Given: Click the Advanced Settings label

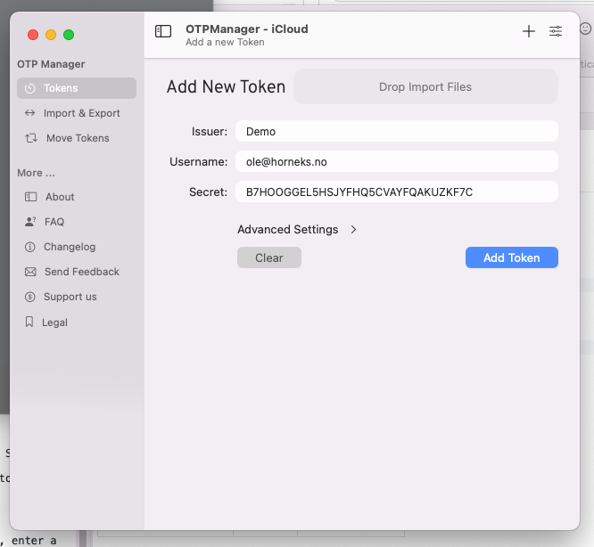Looking at the screenshot, I should pos(287,230).
